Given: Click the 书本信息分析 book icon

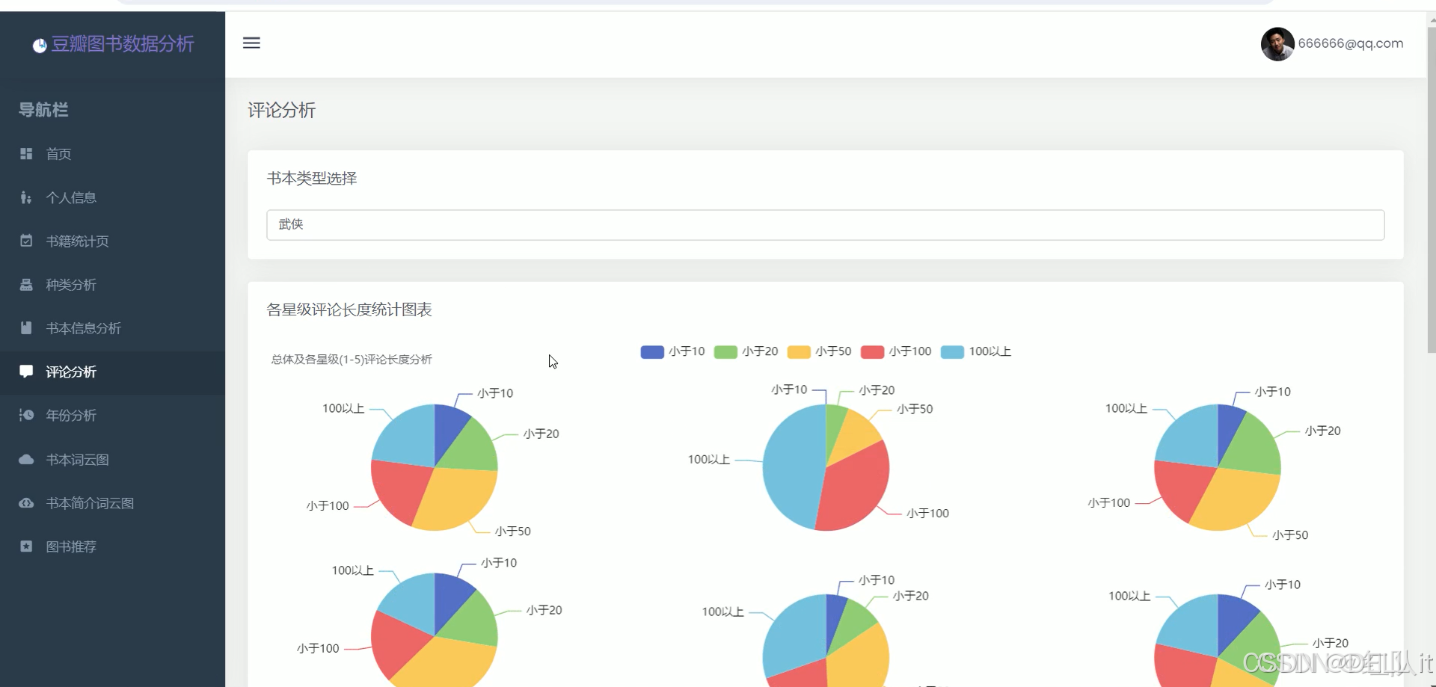Looking at the screenshot, I should tap(26, 328).
